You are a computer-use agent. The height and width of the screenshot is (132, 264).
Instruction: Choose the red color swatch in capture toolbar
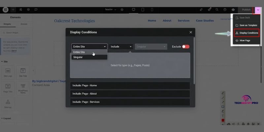pos(223,120)
